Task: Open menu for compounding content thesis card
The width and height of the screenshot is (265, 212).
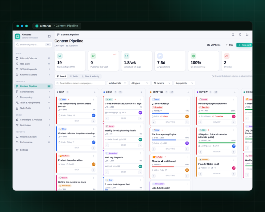Action: pyautogui.click(x=94, y=100)
